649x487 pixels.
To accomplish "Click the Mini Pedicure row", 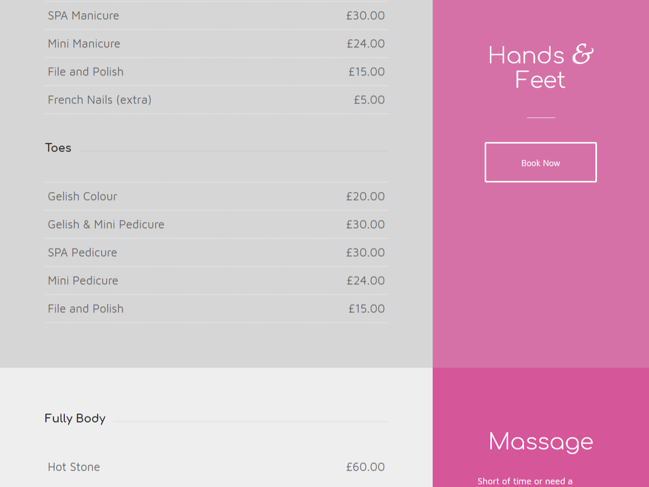I will [x=216, y=280].
